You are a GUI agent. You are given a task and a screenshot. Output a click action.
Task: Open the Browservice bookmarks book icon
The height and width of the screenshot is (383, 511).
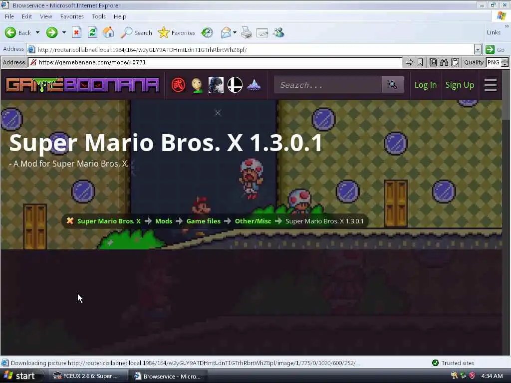(433, 62)
